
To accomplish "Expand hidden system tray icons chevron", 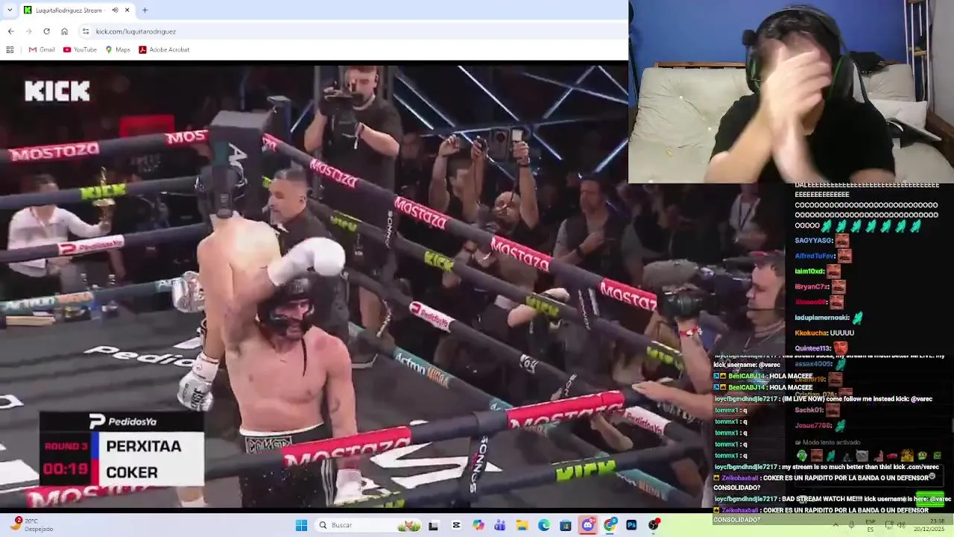I will tap(835, 525).
